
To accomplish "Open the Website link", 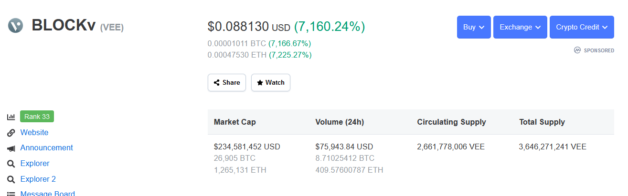I will 34,132.
